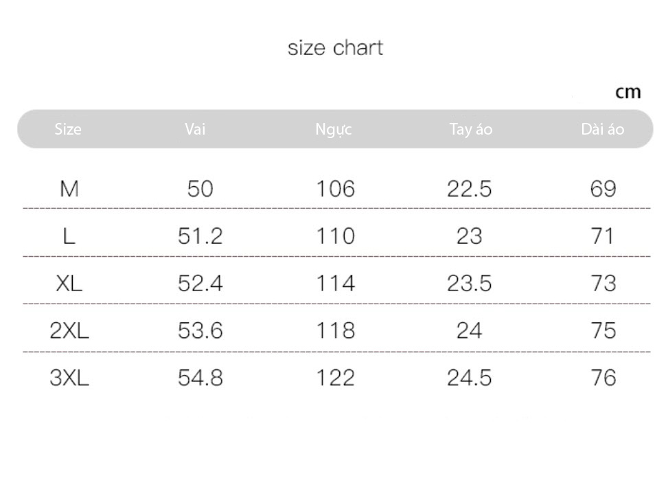Select chest value 122
The width and height of the screenshot is (668, 500).
click(x=336, y=378)
